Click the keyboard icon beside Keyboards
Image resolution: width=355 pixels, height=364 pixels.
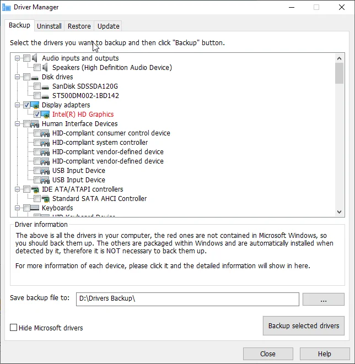point(35,208)
